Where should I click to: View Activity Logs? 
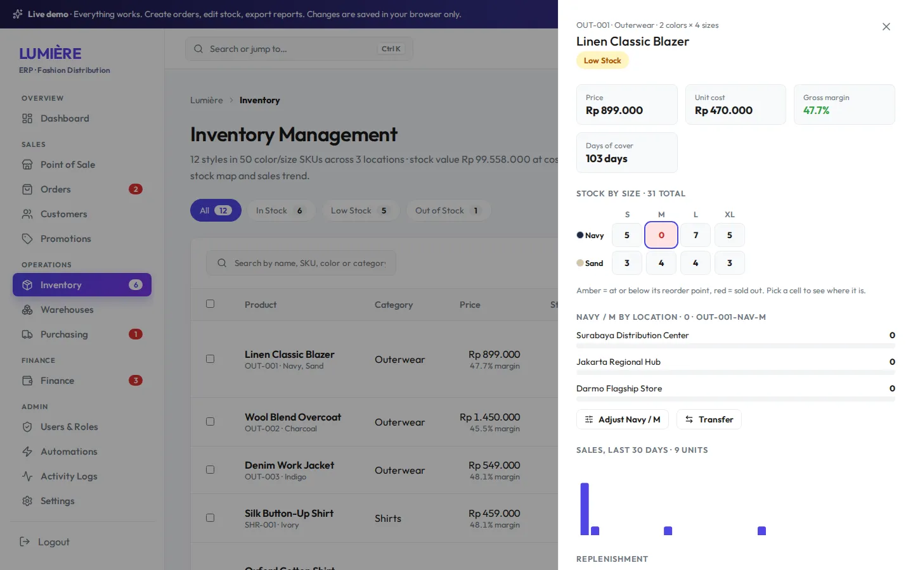tap(82, 476)
